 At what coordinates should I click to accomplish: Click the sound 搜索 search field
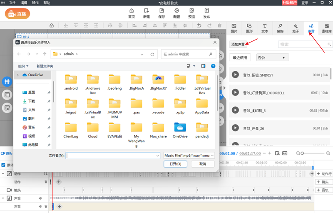(305, 45)
